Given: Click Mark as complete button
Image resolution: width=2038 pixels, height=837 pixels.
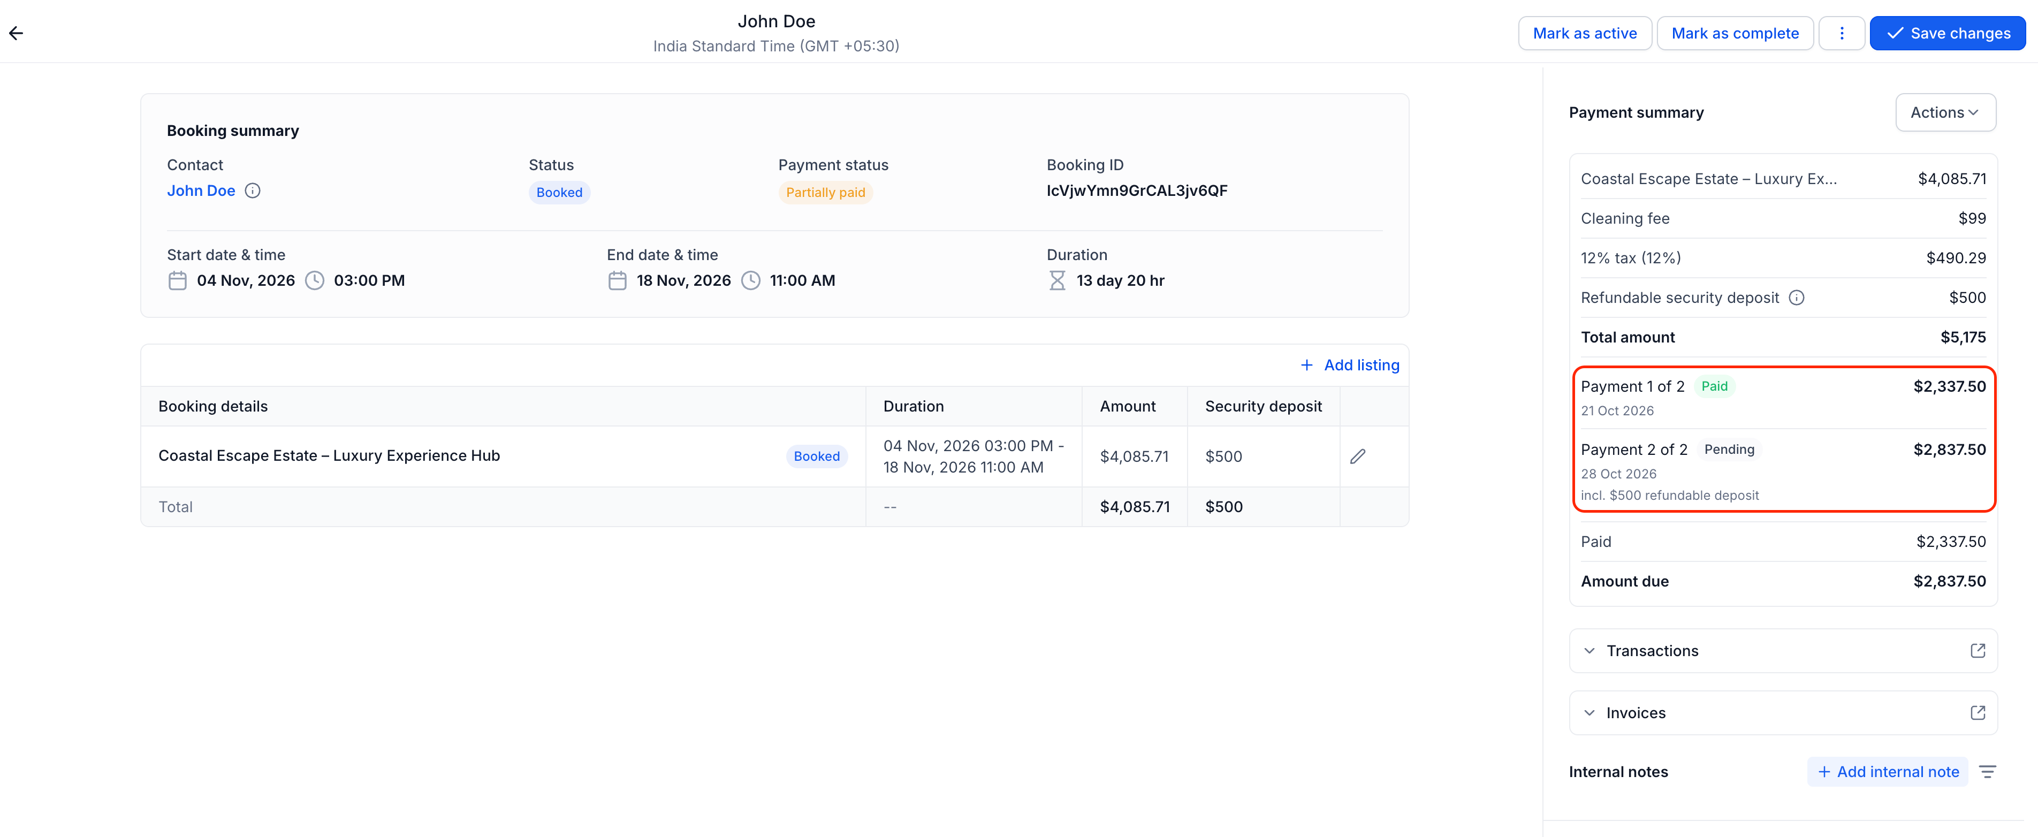Looking at the screenshot, I should (x=1735, y=33).
